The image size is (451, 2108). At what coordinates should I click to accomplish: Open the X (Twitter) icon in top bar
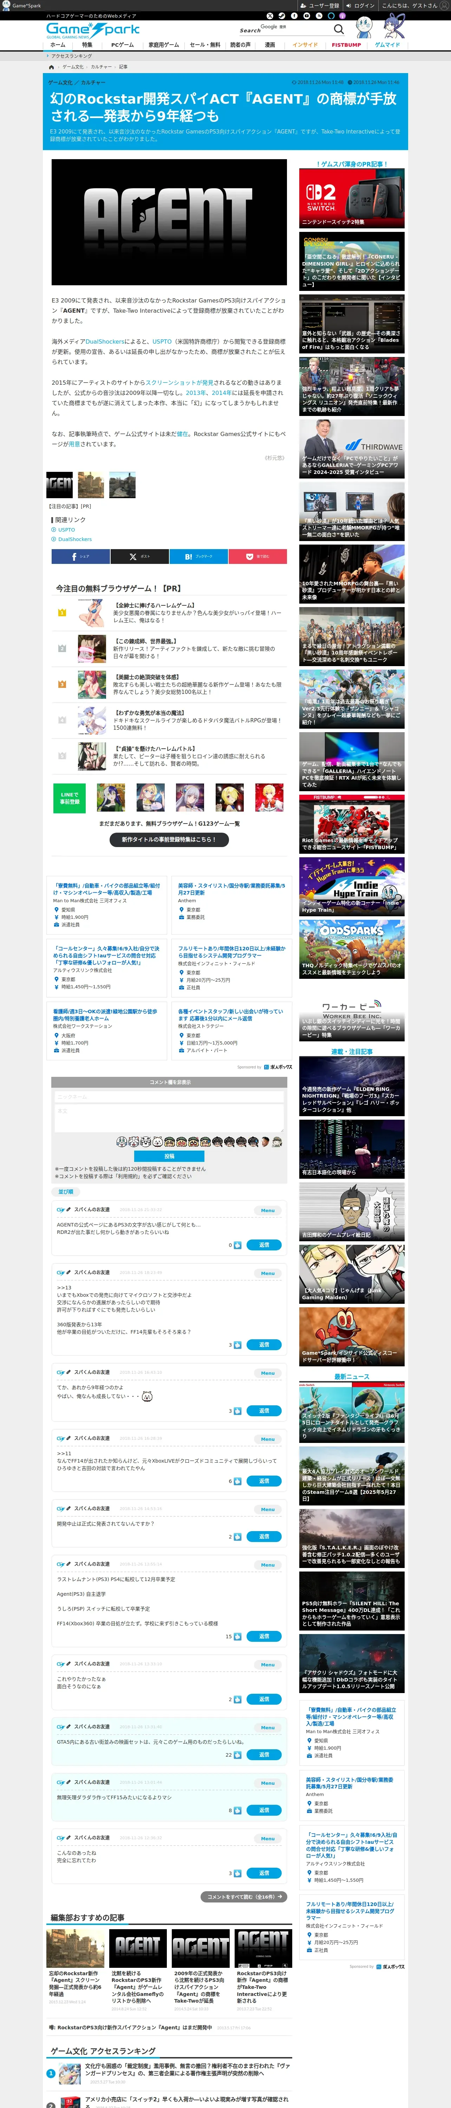269,15
